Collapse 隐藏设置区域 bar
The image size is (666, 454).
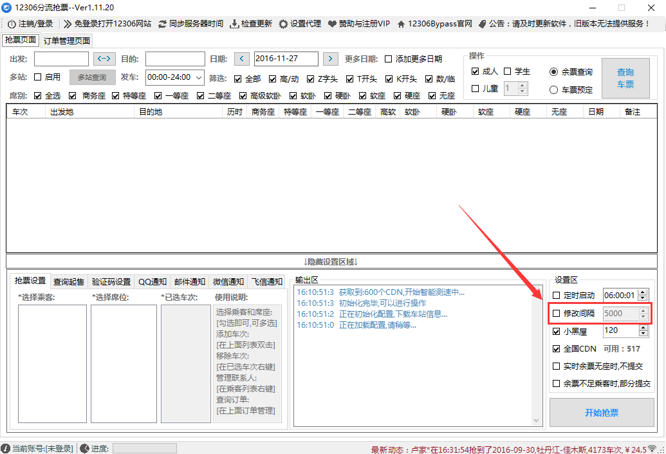pyautogui.click(x=331, y=262)
